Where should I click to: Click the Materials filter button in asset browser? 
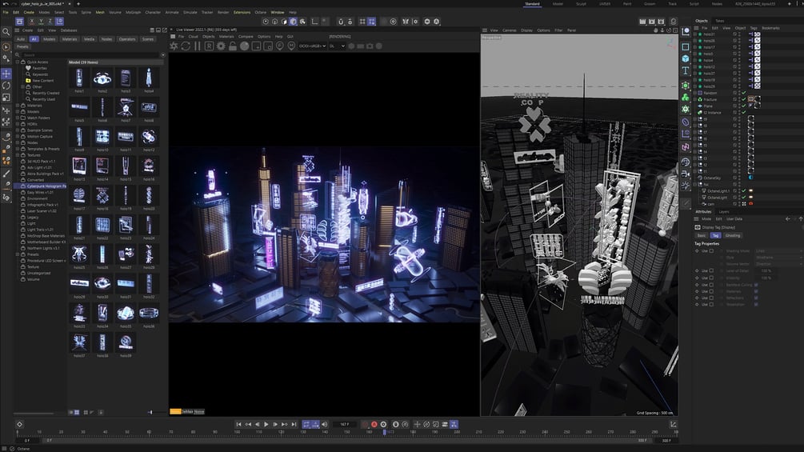pyautogui.click(x=70, y=38)
